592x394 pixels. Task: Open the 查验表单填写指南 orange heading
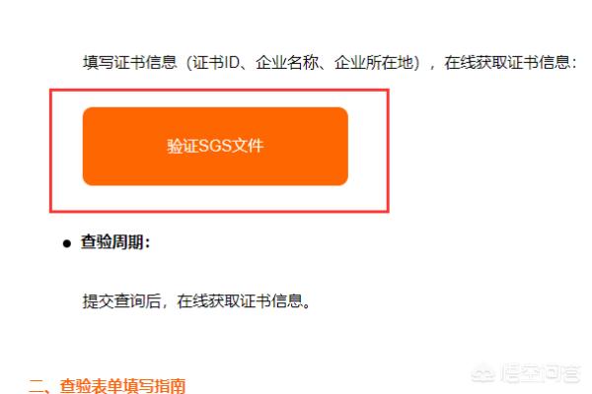(x=122, y=386)
